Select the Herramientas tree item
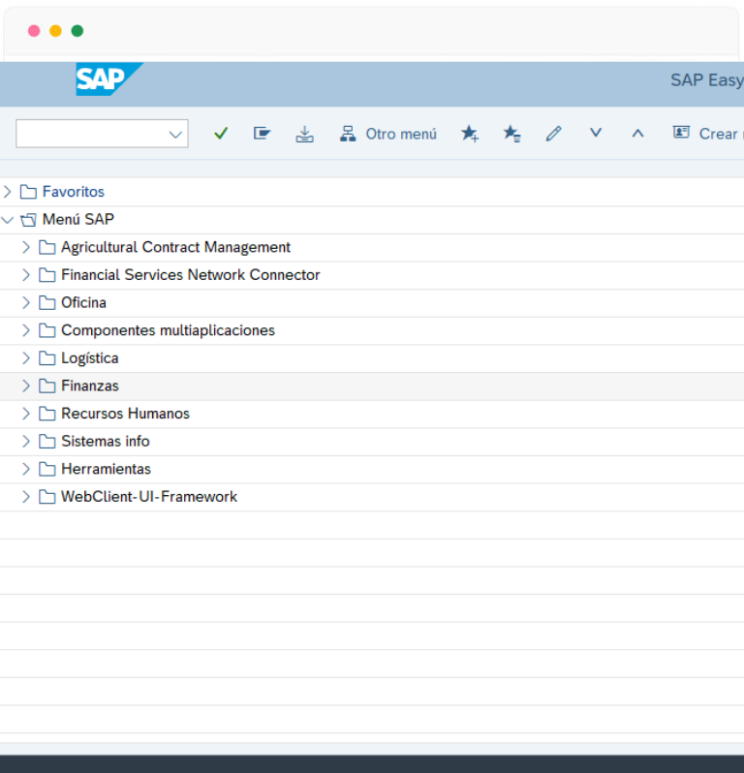This screenshot has height=773, width=744. click(106, 469)
